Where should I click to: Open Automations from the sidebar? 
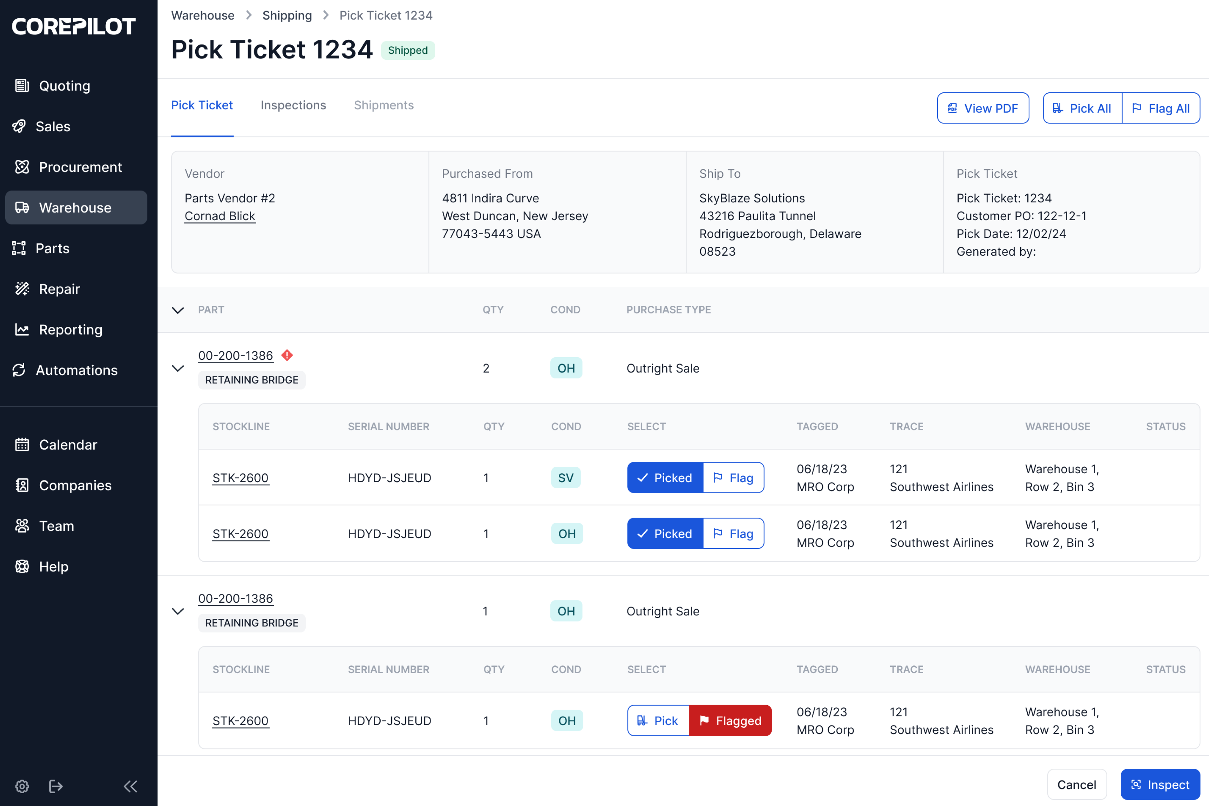[76, 370]
